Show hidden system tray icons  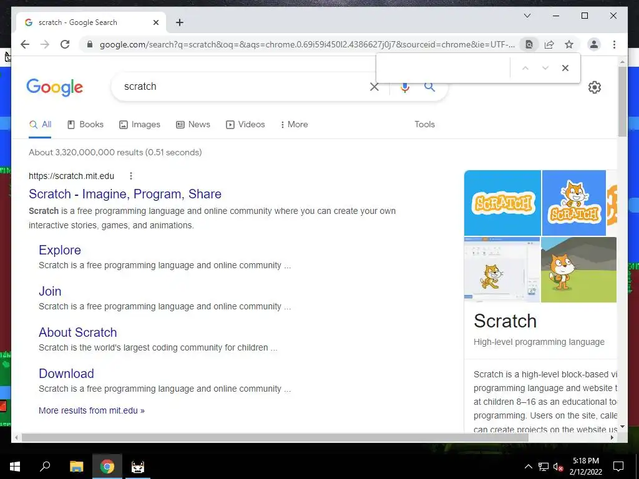528,467
